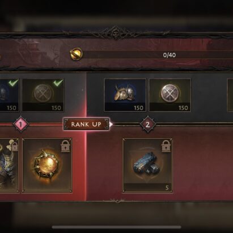Open the horned helmets reward for rank 2

(x=125, y=95)
